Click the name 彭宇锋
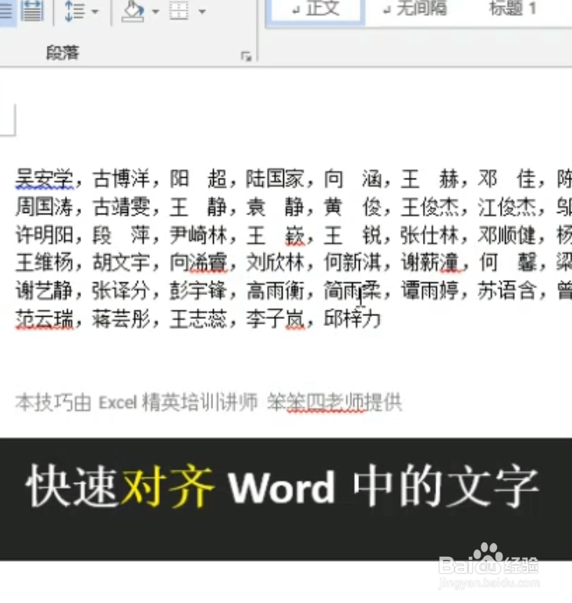The height and width of the screenshot is (603, 572). coord(198,291)
